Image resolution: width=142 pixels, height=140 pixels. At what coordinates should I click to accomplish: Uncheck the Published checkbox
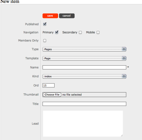coord(45,24)
